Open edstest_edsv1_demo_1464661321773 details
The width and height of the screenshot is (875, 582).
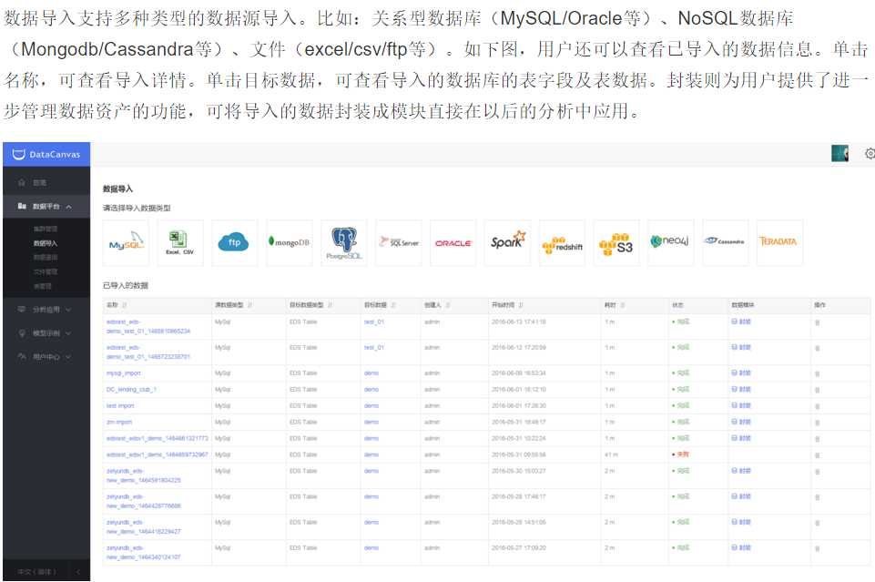(157, 439)
